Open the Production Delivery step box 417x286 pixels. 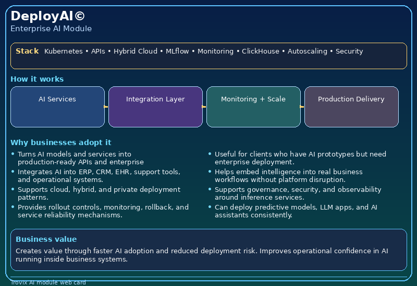pos(351,107)
